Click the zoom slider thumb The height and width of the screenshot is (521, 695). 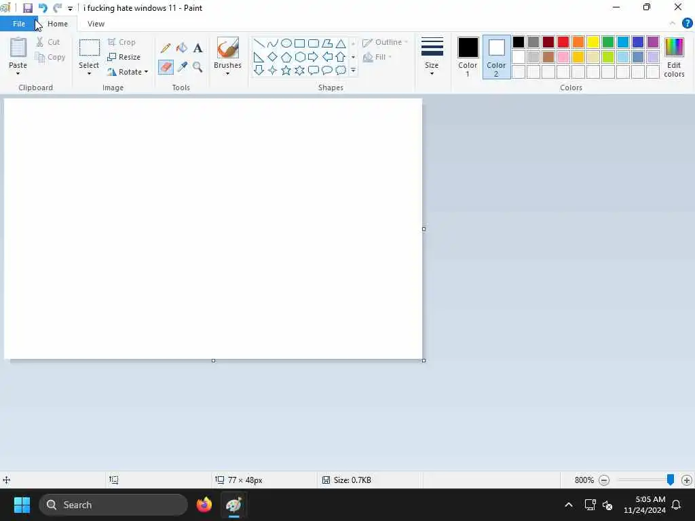click(671, 480)
